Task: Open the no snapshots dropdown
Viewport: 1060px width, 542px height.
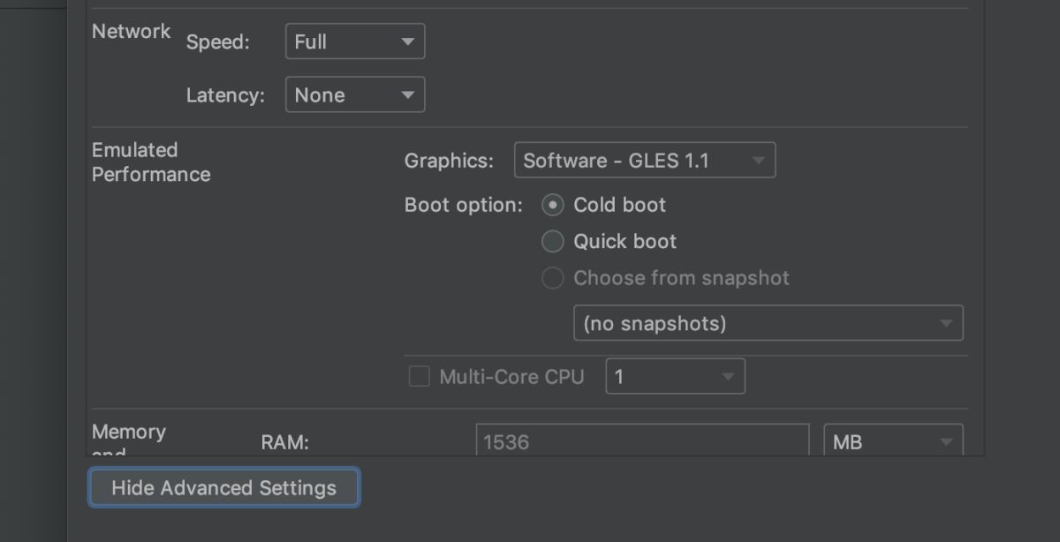Action: (x=767, y=323)
